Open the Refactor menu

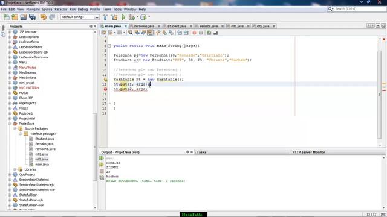pyautogui.click(x=60, y=10)
